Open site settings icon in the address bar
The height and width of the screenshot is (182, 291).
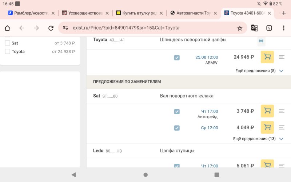click(65, 28)
